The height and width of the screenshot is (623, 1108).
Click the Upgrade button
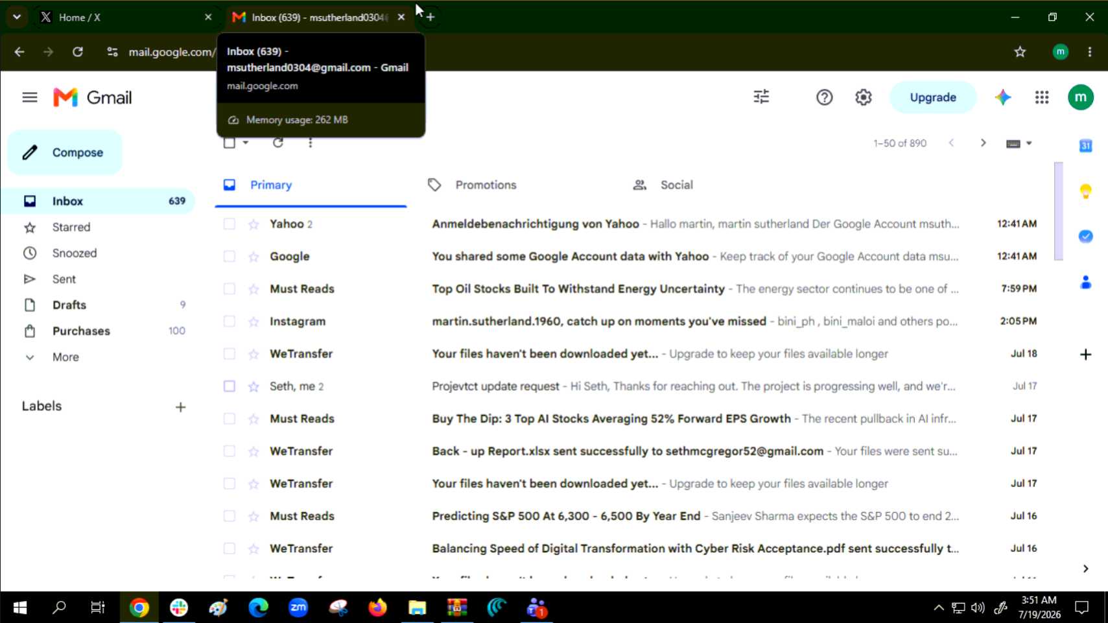[932, 97]
